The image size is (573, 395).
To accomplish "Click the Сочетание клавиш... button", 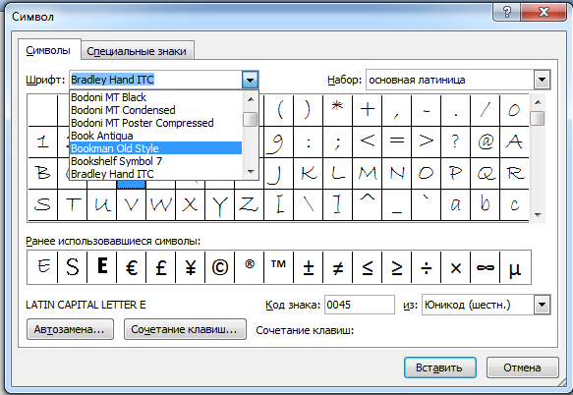I will coord(185,329).
